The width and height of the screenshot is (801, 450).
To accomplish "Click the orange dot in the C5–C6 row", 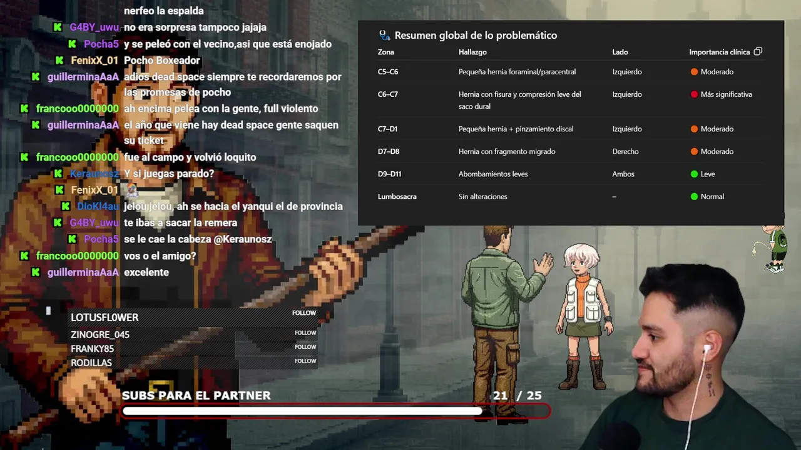I will pos(694,72).
